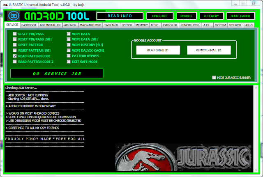Close the Jurassic tool window
263x177 pixels.
[x=254, y=3]
